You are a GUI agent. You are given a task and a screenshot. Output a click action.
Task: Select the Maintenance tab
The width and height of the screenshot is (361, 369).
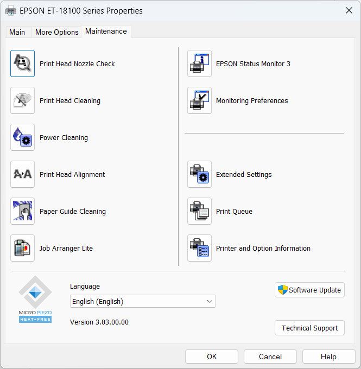click(x=106, y=31)
